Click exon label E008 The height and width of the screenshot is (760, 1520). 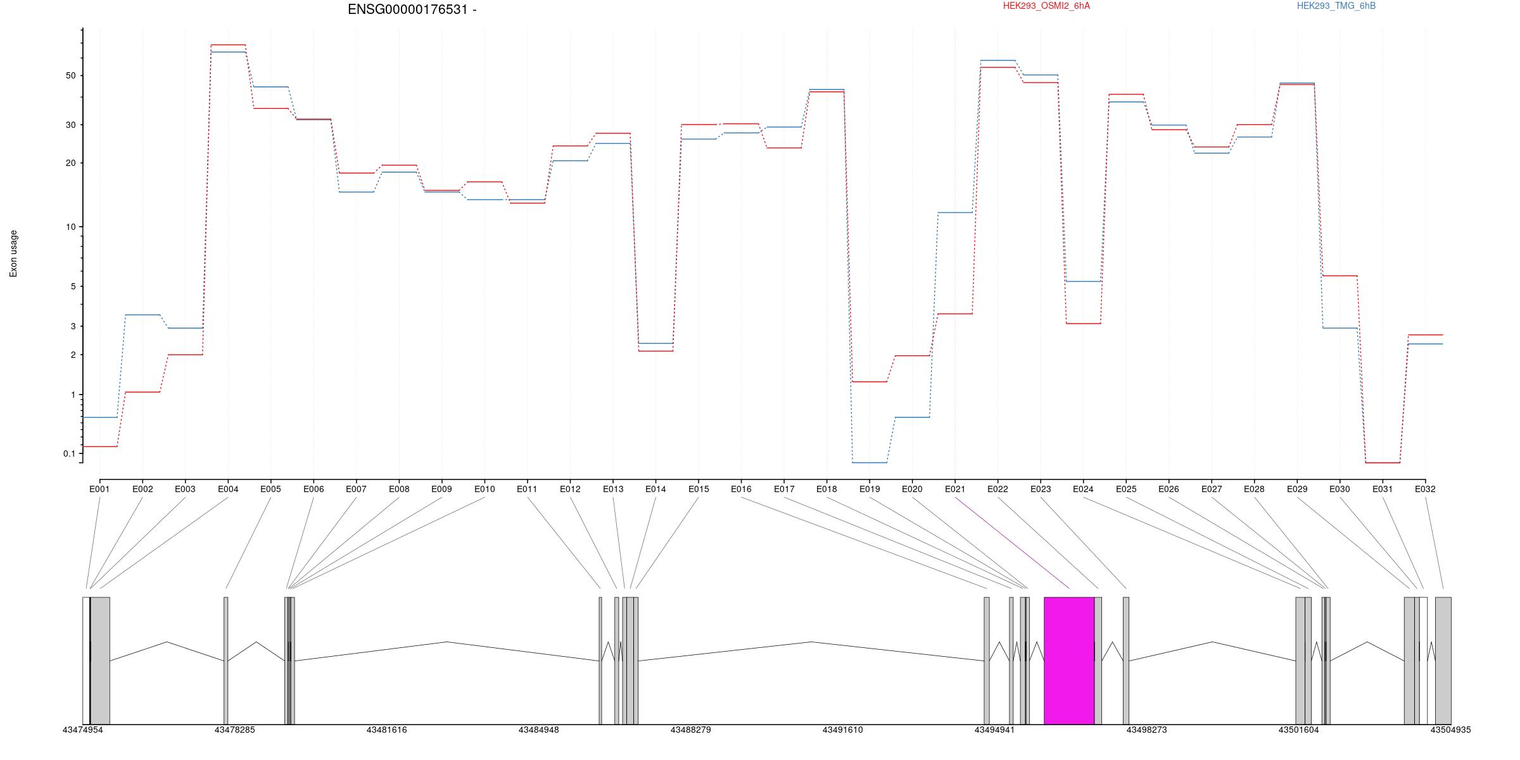(399, 489)
